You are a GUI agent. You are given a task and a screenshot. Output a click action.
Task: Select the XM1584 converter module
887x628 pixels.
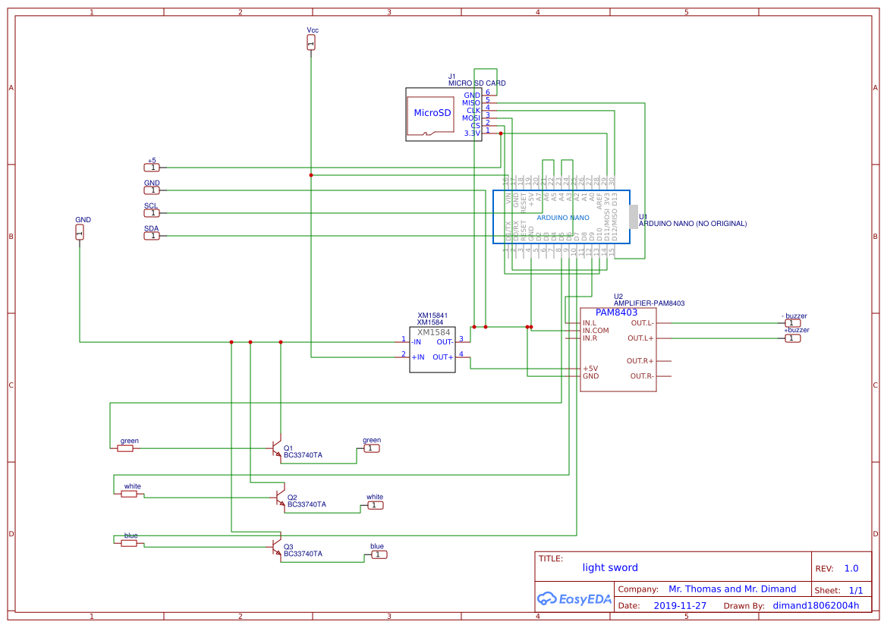coord(432,350)
